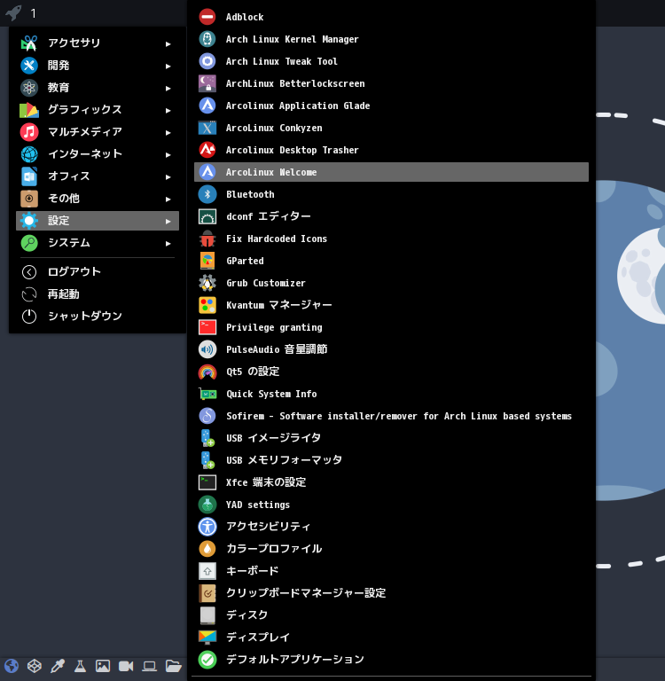The image size is (665, 681).
Task: Open Xfce 端末の設定
Action: point(265,482)
